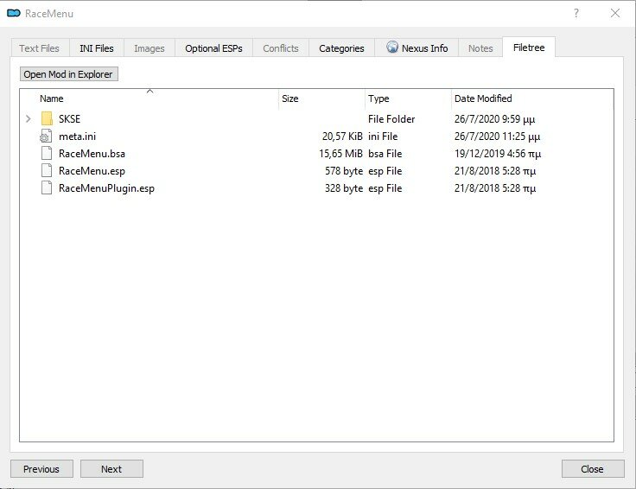The image size is (636, 489).
Task: Click the 15,65 MiB size value
Action: click(x=340, y=154)
